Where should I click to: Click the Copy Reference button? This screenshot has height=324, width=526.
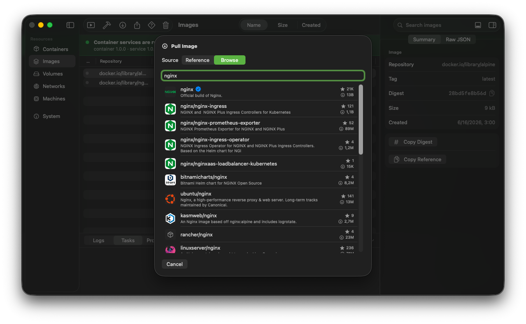(417, 159)
